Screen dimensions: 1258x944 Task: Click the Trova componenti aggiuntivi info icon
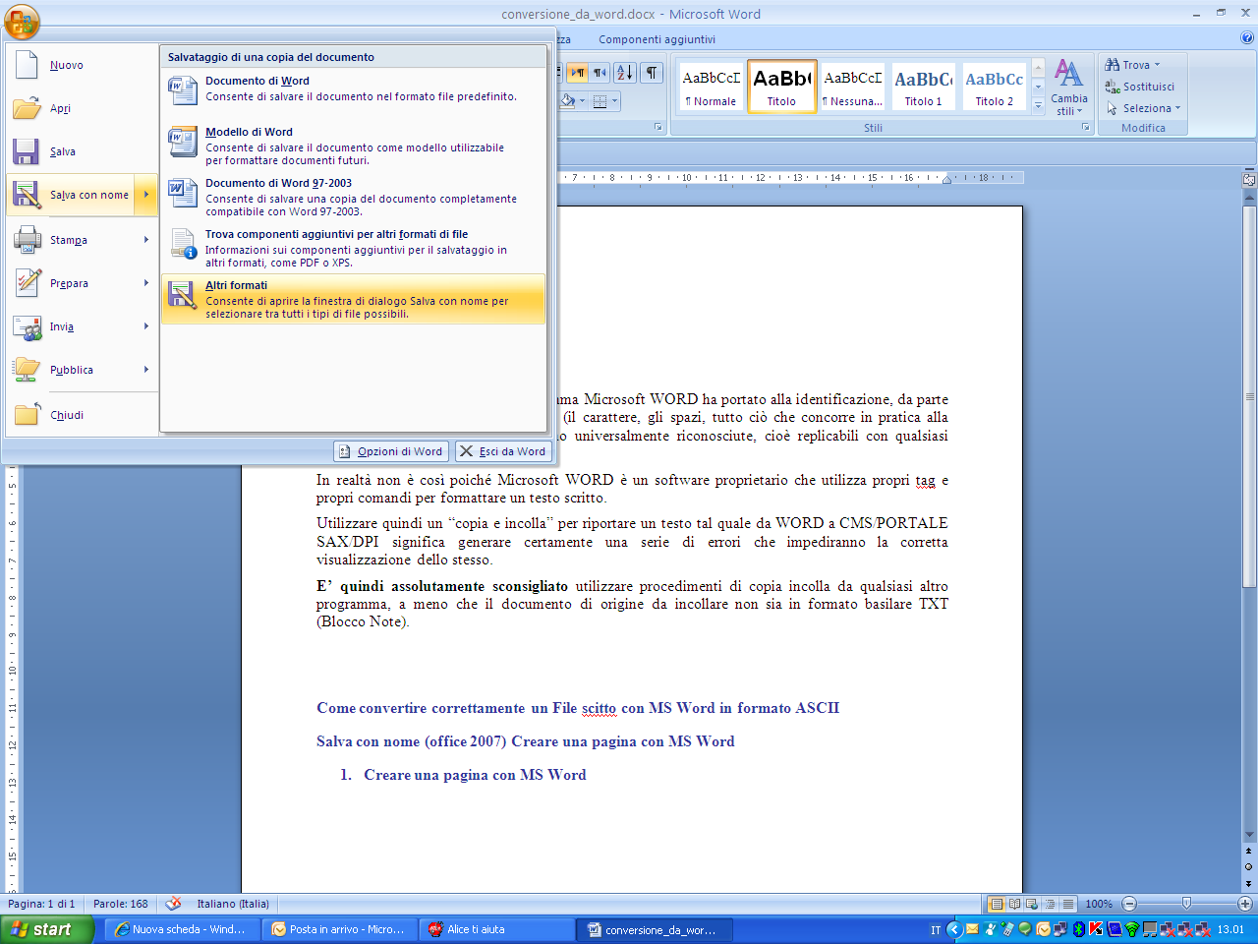(183, 245)
